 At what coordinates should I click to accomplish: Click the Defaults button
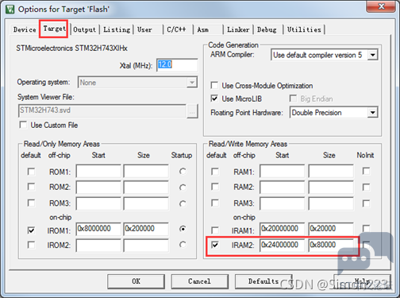[263, 281]
